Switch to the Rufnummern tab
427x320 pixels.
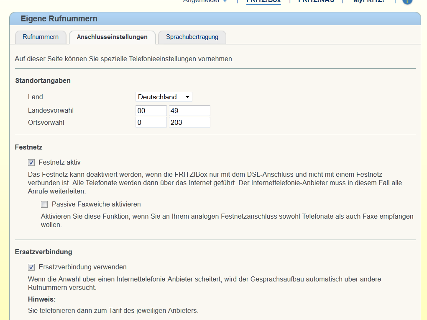(41, 37)
